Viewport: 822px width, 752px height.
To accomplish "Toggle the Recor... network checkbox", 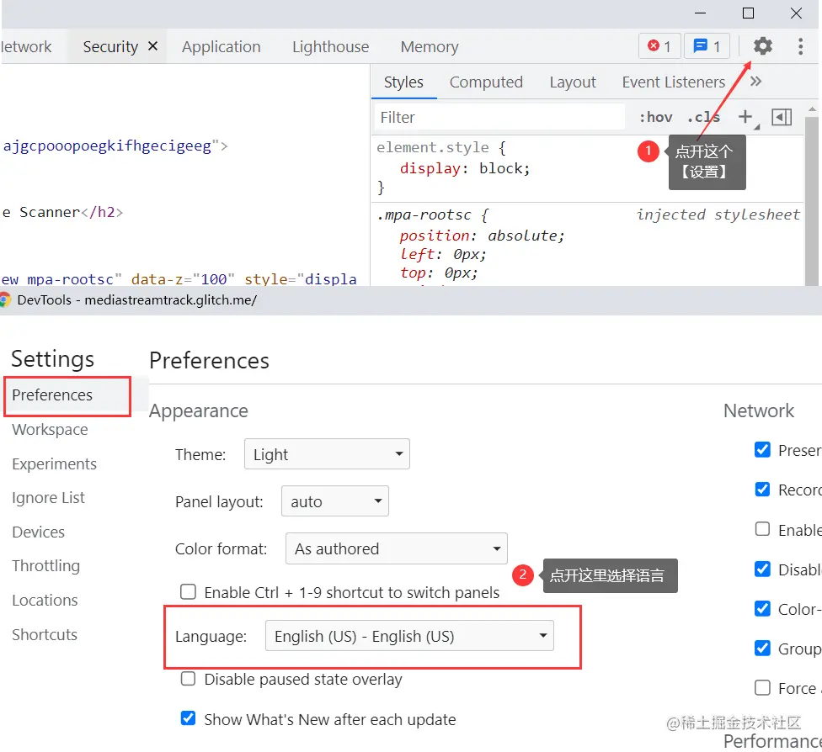I will (762, 489).
